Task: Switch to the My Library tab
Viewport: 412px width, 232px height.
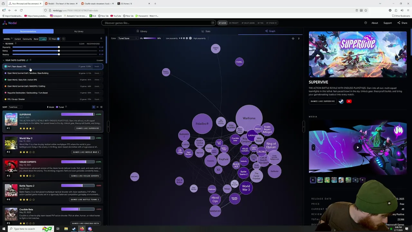Action: click(79, 31)
